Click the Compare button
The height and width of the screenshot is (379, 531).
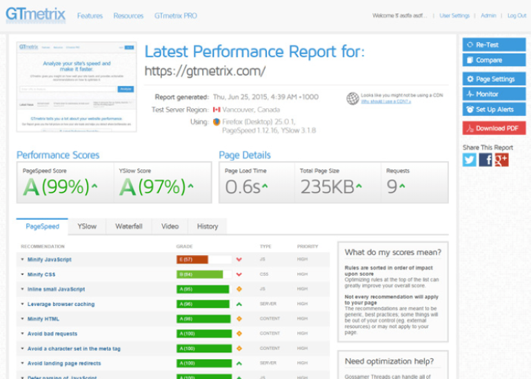coord(494,60)
